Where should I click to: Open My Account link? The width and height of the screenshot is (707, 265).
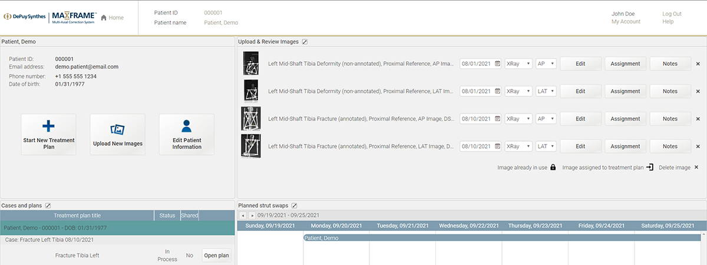point(626,22)
